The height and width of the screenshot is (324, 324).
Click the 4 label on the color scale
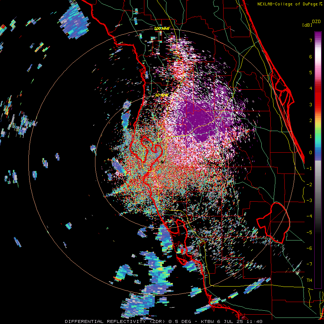point(311,89)
